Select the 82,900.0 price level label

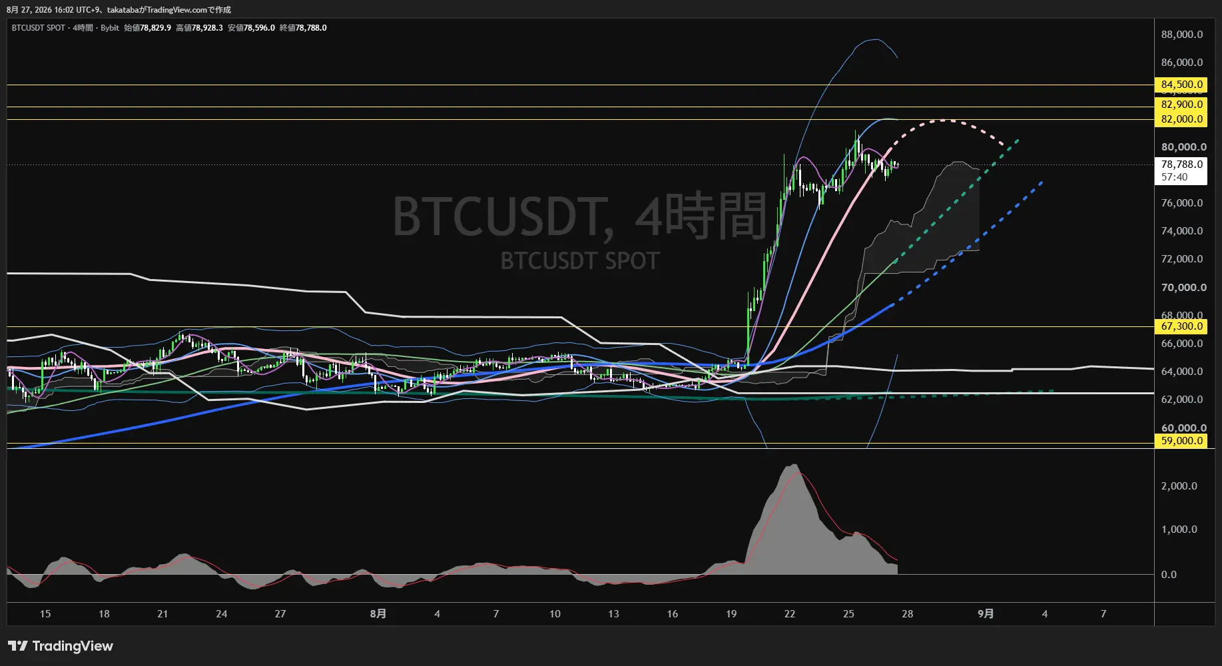[x=1181, y=105]
